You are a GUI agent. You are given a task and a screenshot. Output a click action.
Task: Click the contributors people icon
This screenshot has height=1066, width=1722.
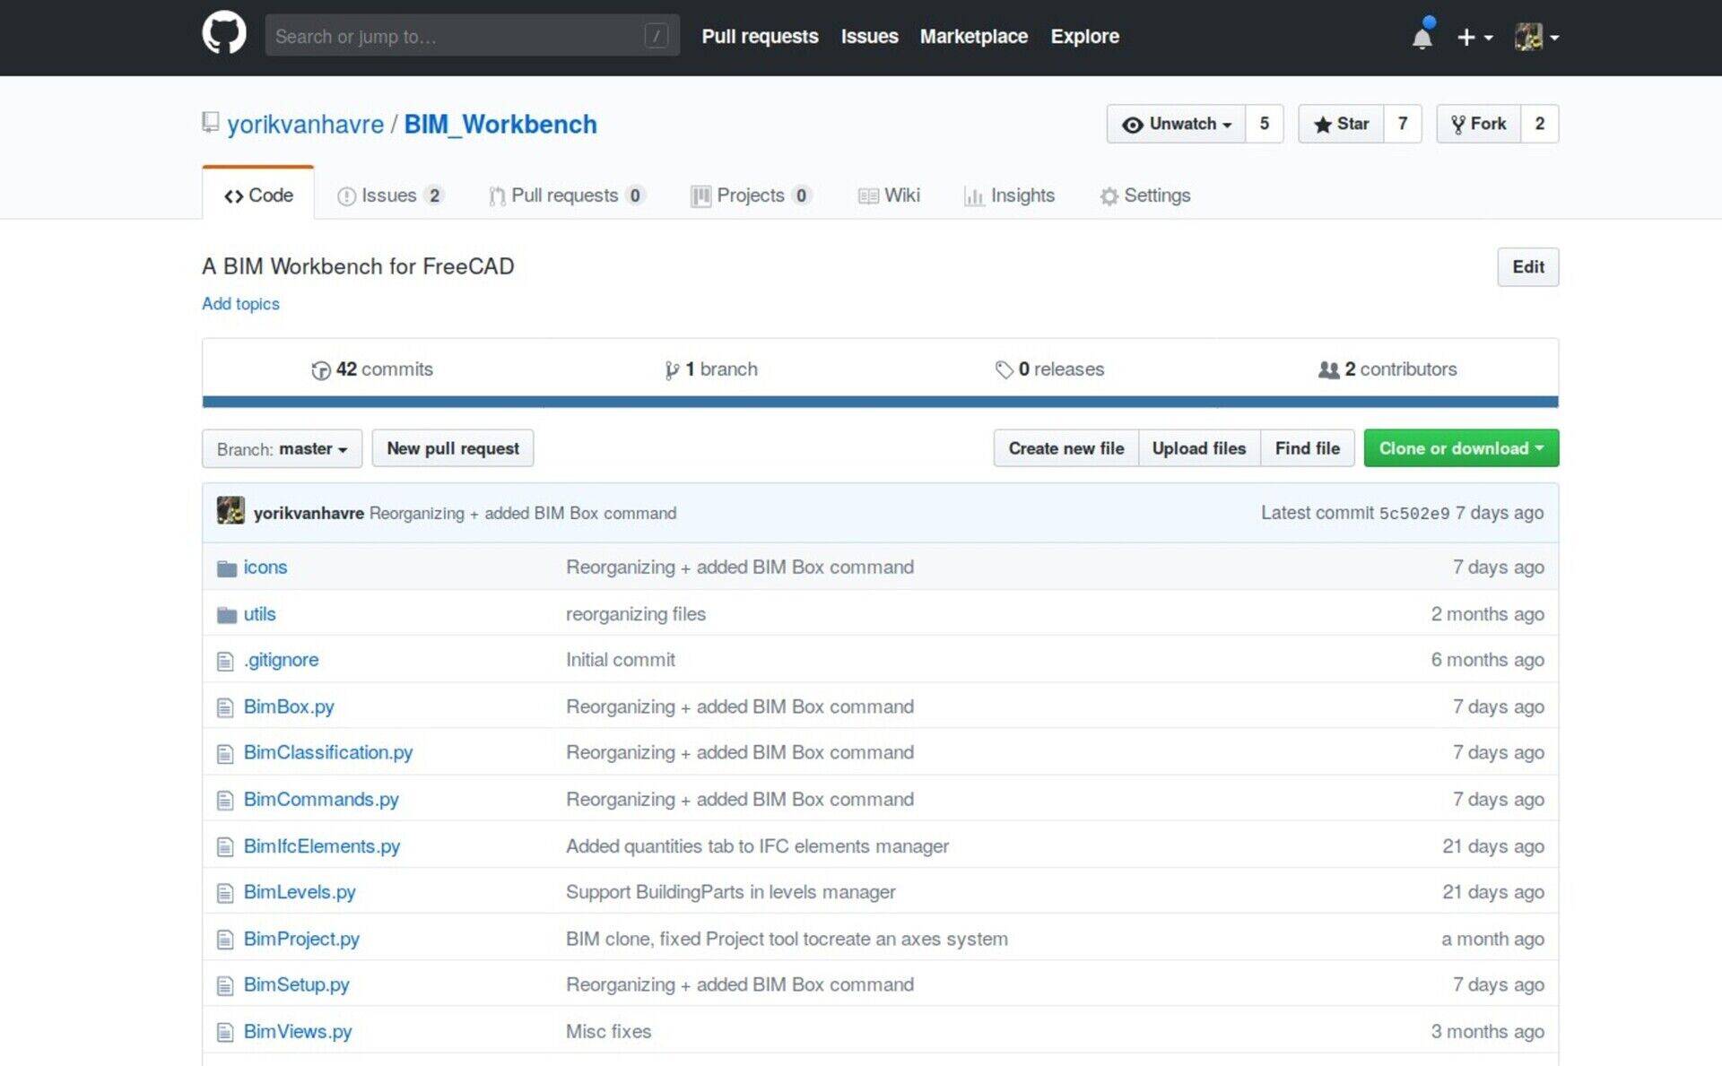[x=1328, y=370]
